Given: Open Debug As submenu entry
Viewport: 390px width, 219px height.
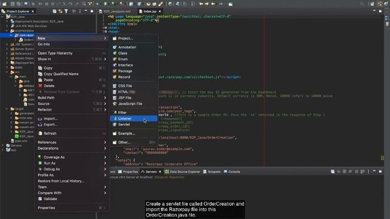Looking at the screenshot, I should (x=72, y=169).
